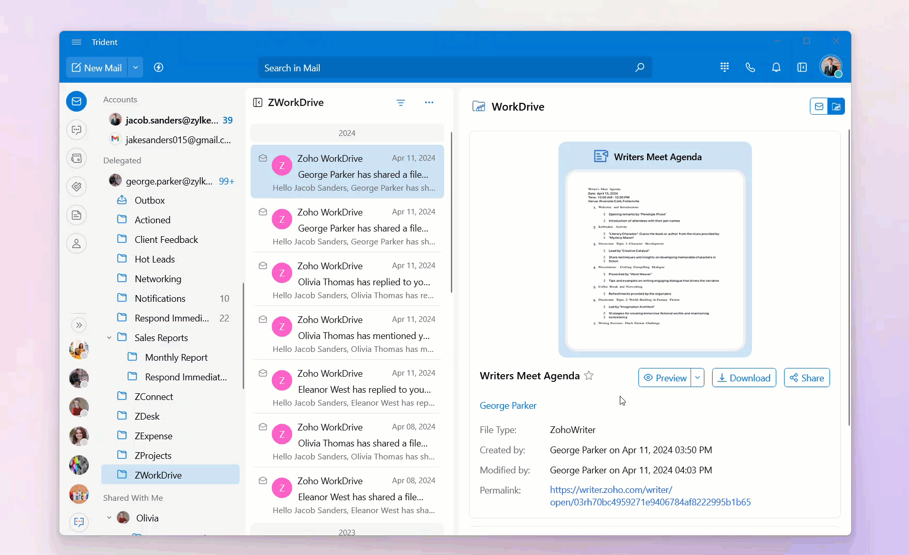
Task: Select jakesanders015@gmail account
Action: coord(170,140)
